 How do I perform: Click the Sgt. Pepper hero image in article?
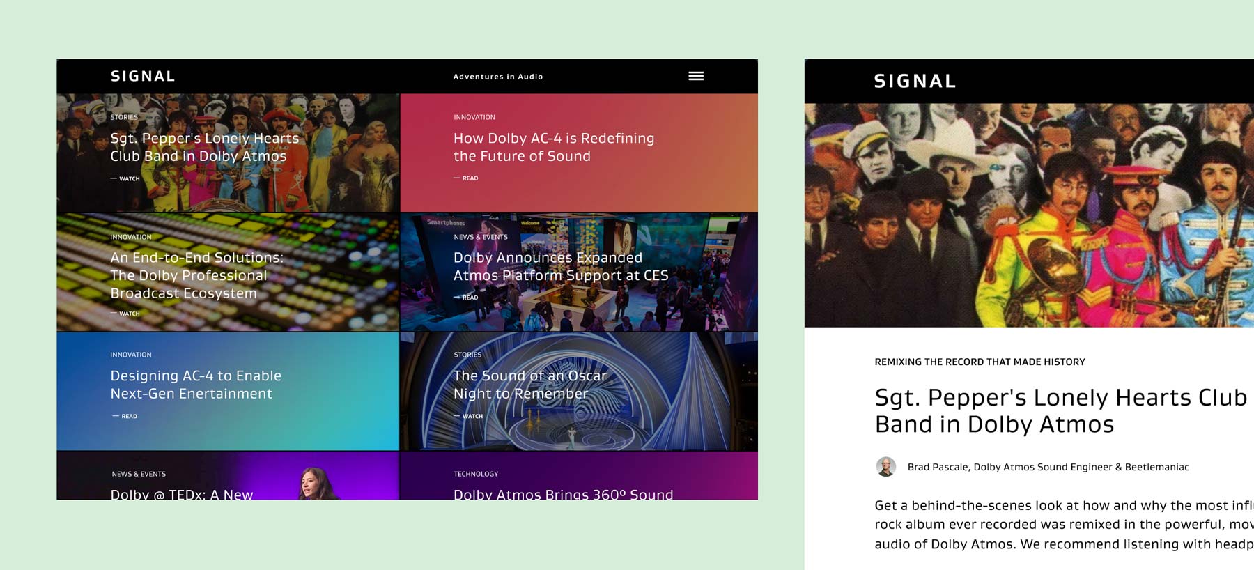(x=1029, y=215)
